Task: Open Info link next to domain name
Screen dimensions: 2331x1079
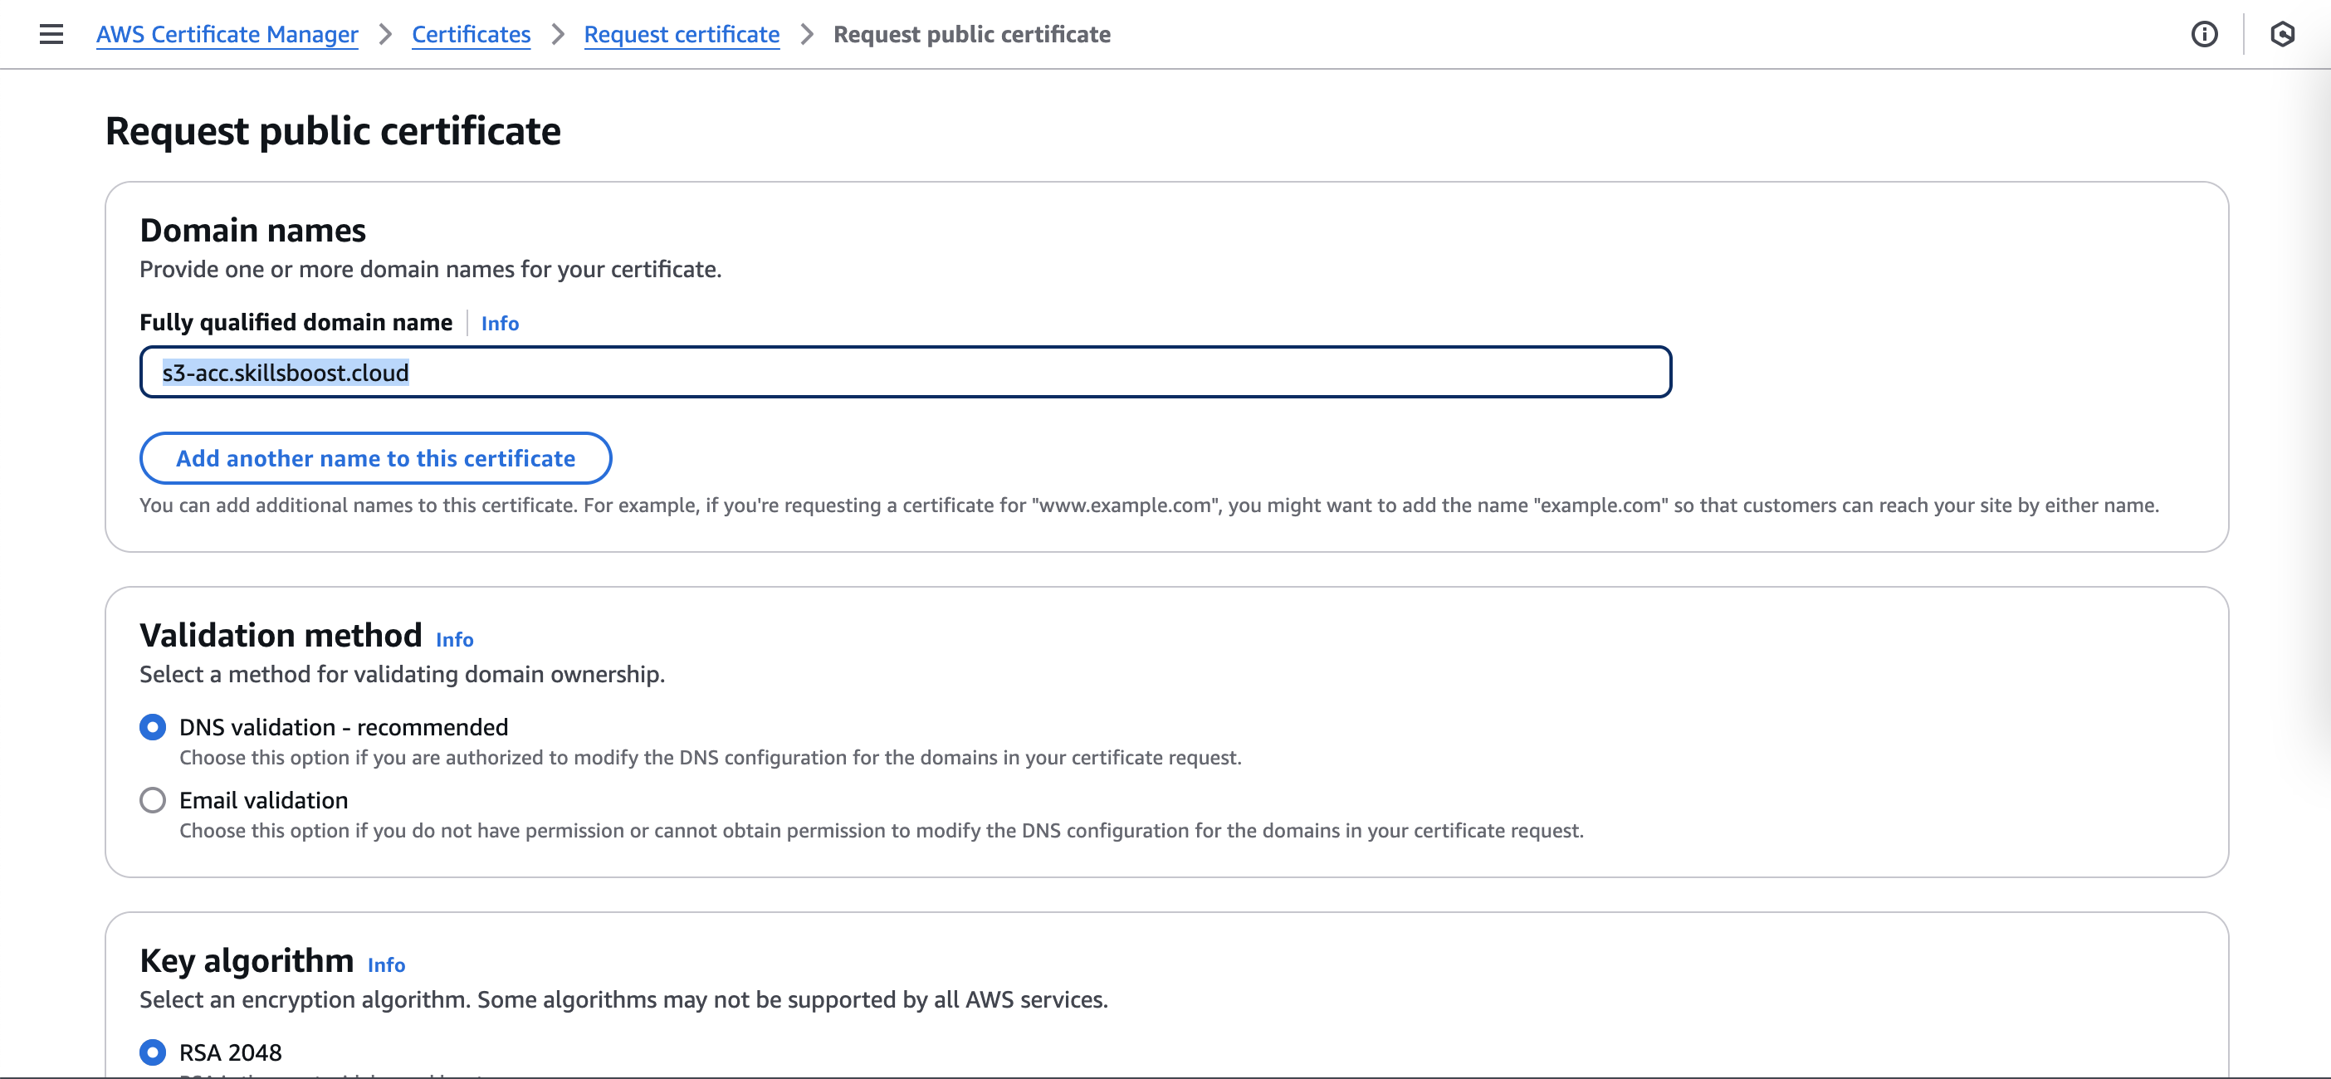Action: 500,324
